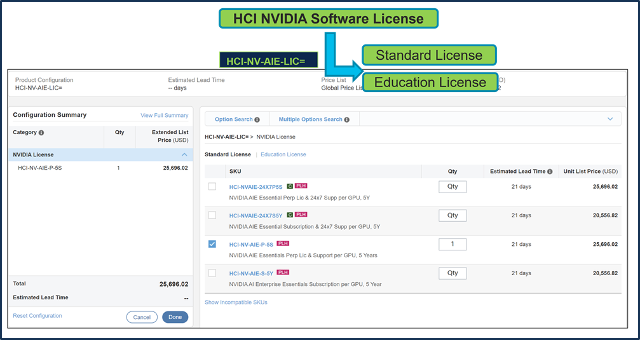This screenshot has height=340, width=640.
Task: Click info icon beside Category header
Action: point(41,133)
